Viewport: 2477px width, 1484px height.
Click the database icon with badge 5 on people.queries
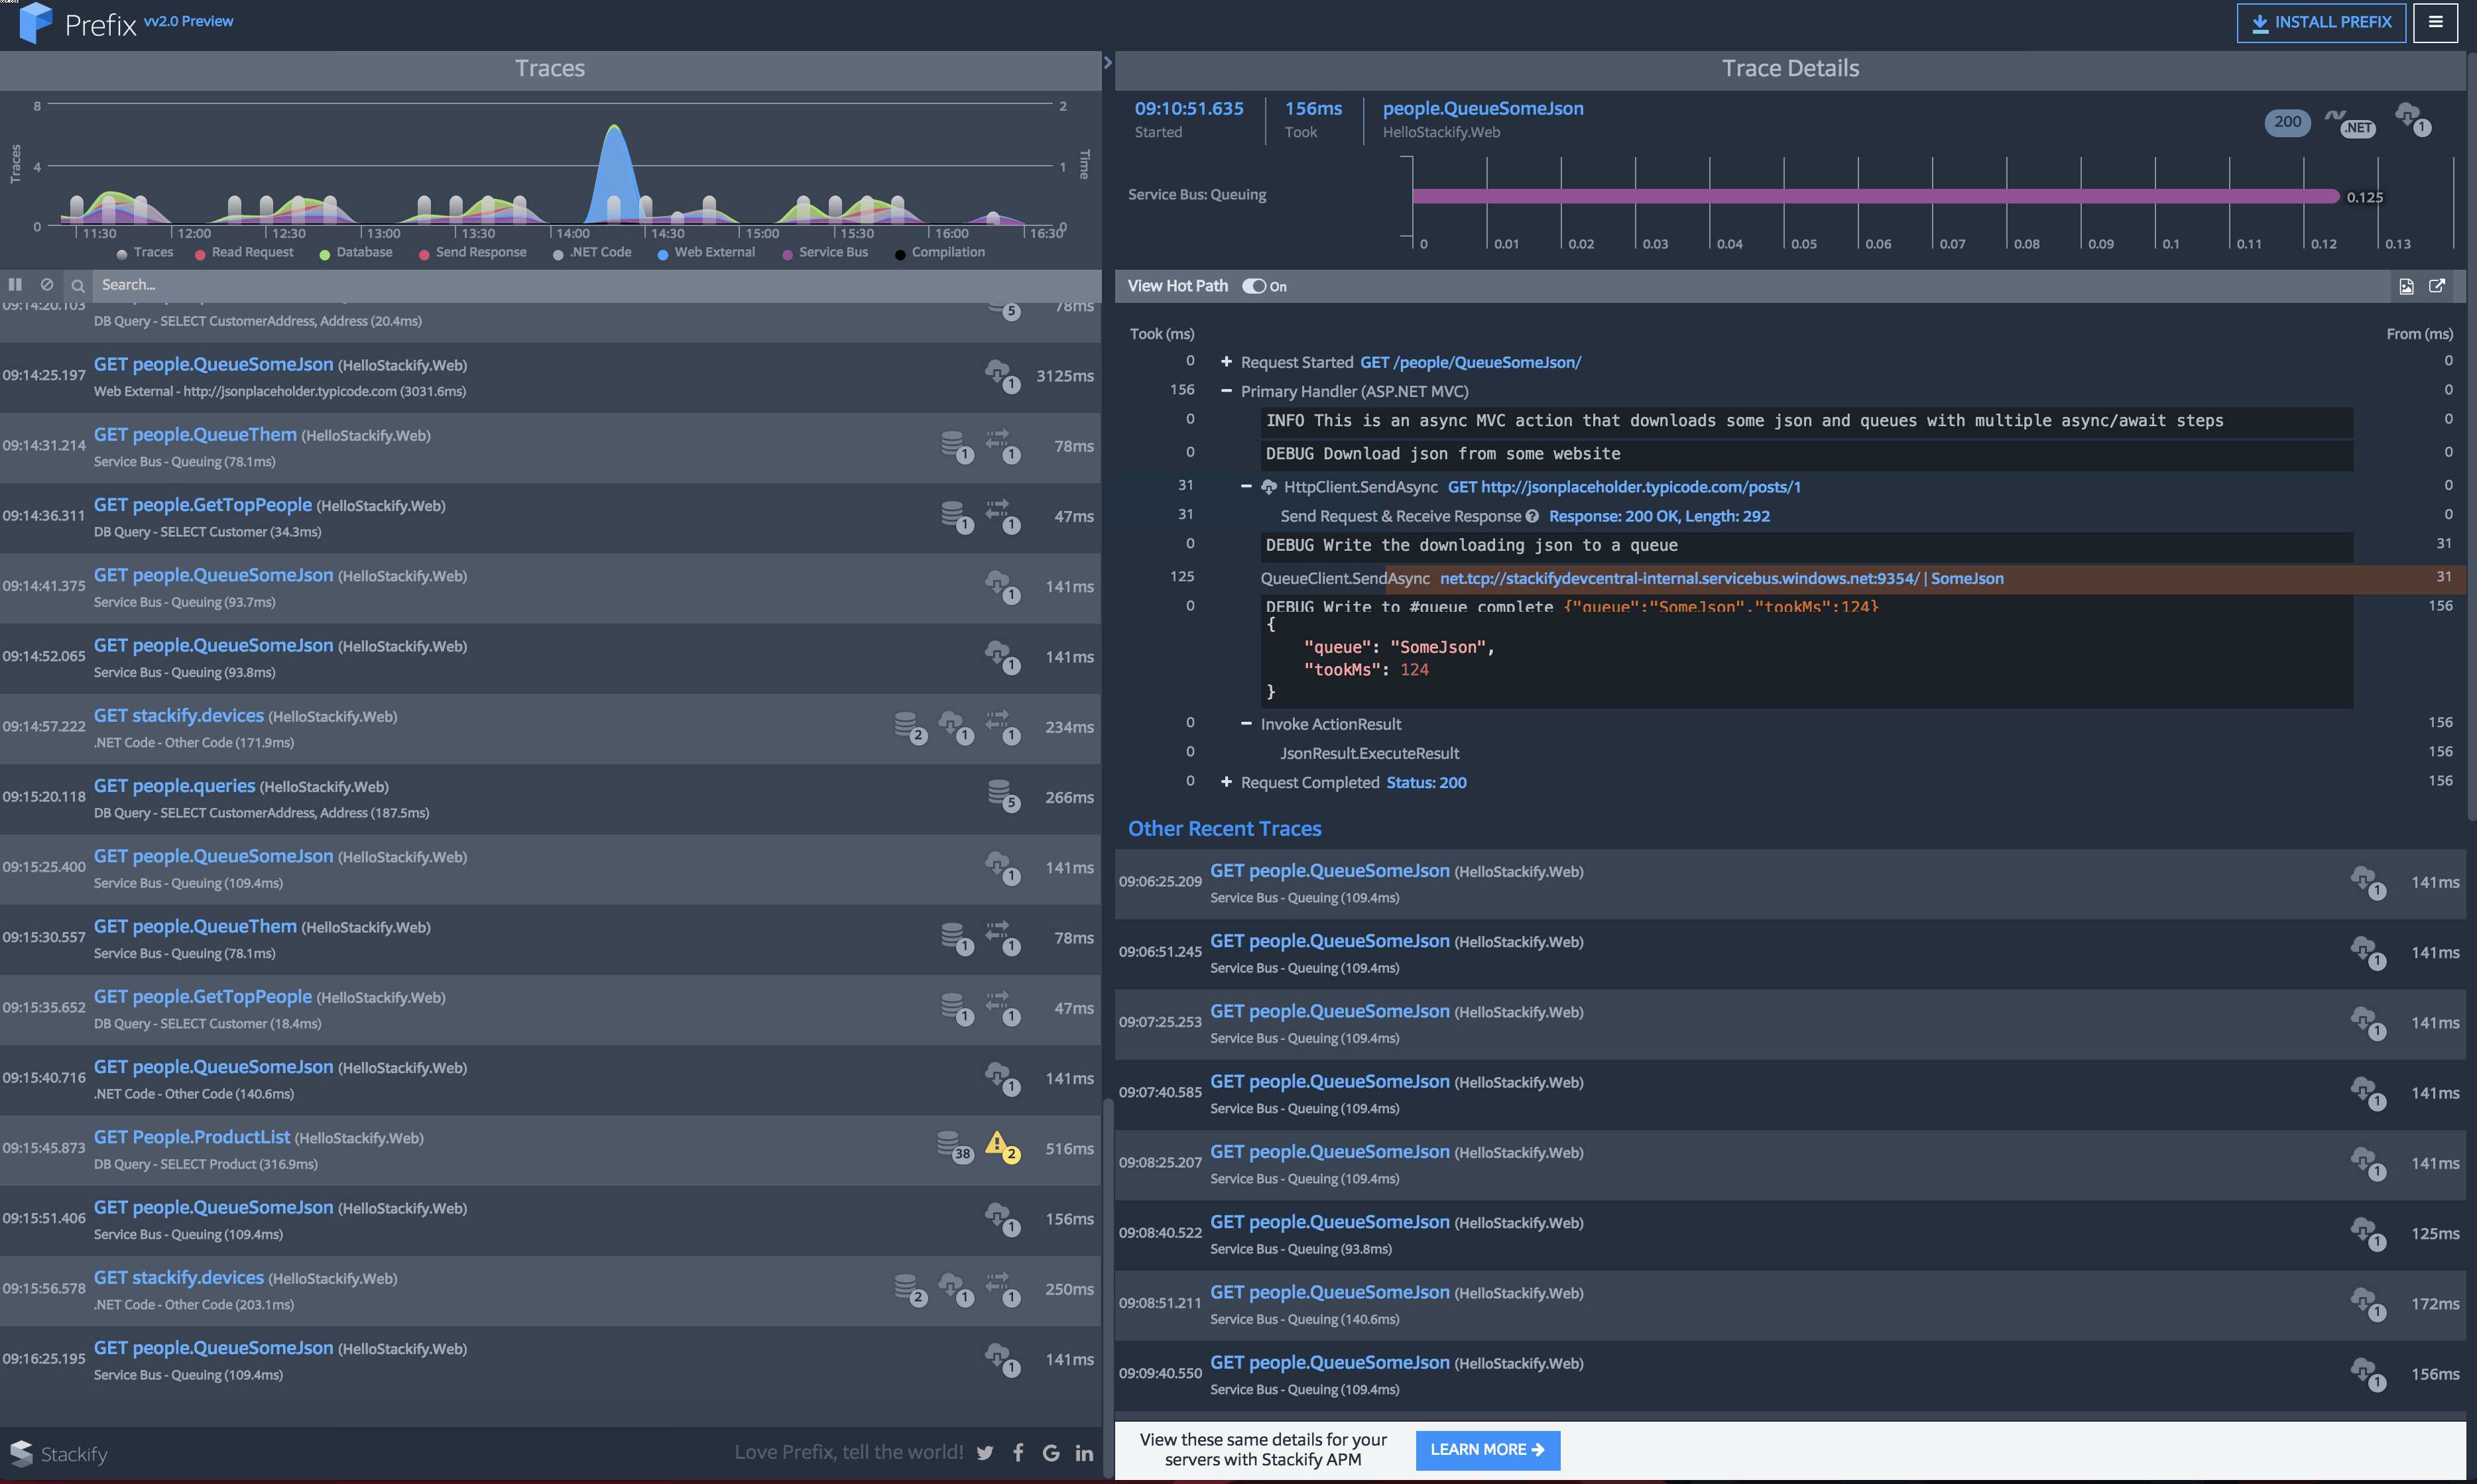[1003, 796]
